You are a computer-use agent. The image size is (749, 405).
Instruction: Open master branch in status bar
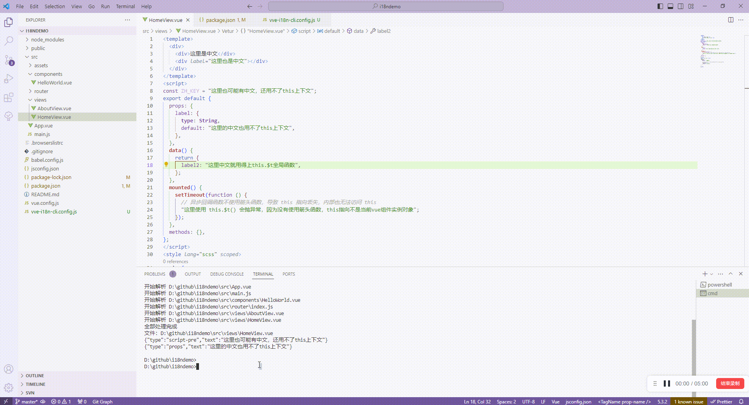point(26,401)
